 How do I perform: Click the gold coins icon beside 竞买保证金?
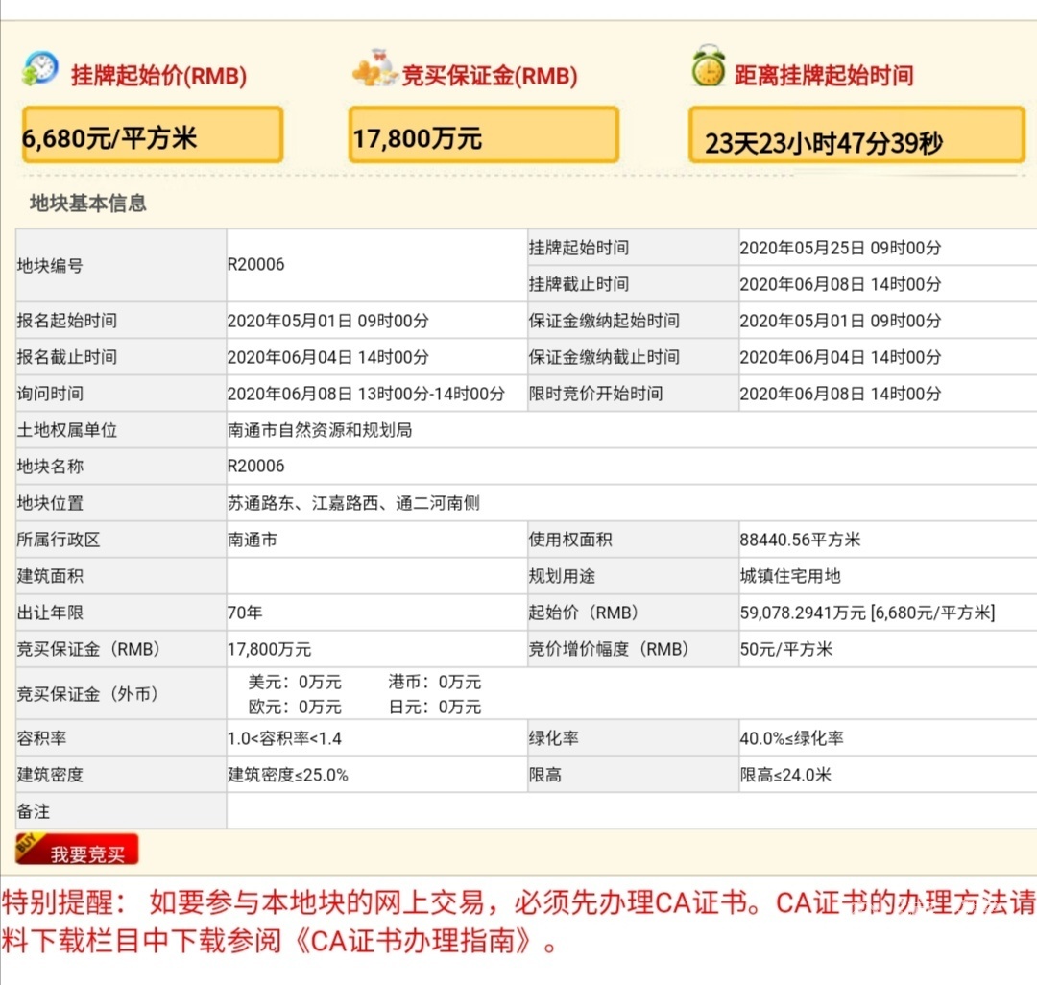pyautogui.click(x=374, y=70)
